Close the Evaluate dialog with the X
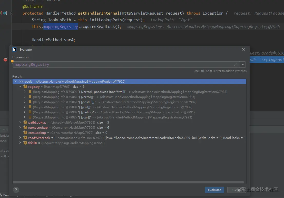The width and height of the screenshot is (284, 198). [243, 49]
